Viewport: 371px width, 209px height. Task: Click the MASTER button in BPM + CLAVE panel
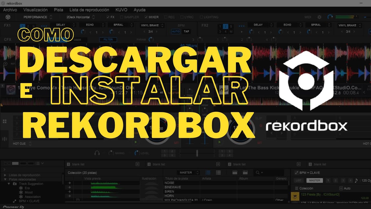tap(314, 180)
